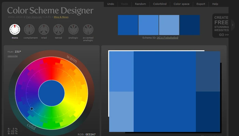Screen dimensions: 239x136
Task: Open Petr Stanicek author link
Action: tap(34, 17)
